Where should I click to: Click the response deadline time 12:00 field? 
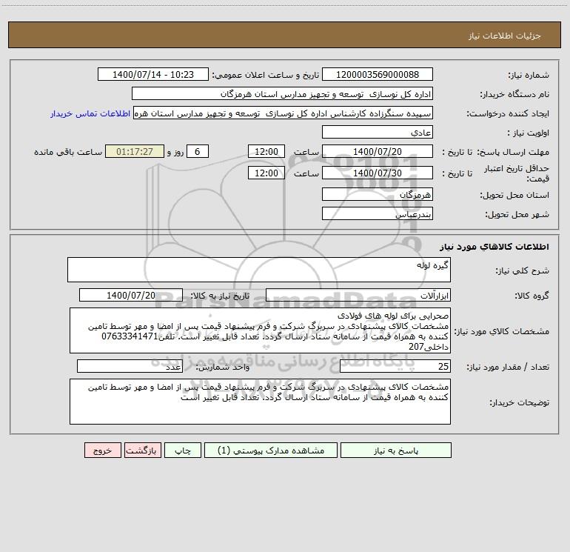(266, 151)
